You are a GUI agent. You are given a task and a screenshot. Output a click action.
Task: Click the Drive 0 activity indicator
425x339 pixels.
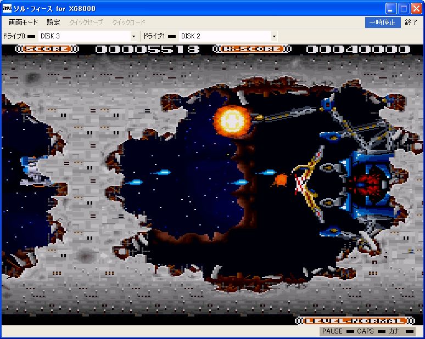click(x=31, y=36)
